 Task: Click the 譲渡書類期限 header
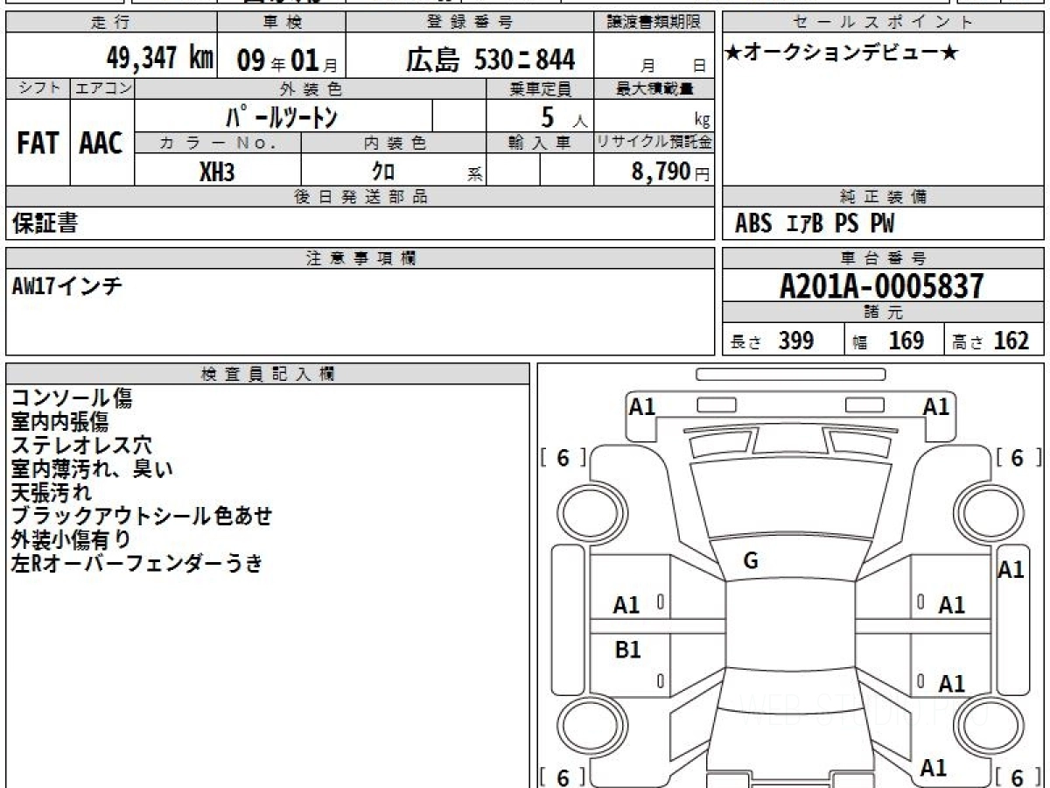click(654, 23)
